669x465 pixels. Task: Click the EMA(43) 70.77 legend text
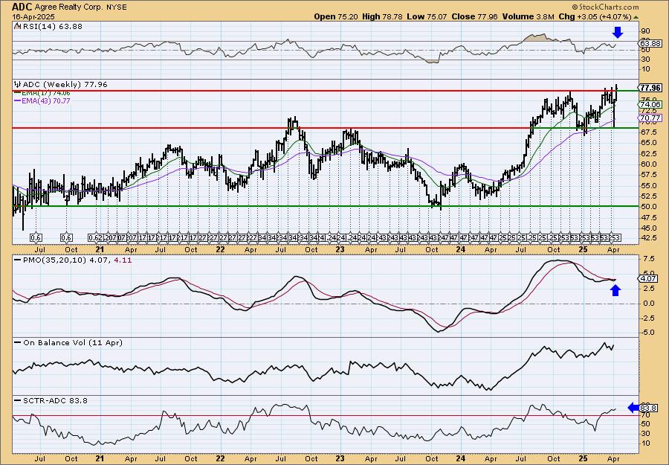click(x=45, y=100)
